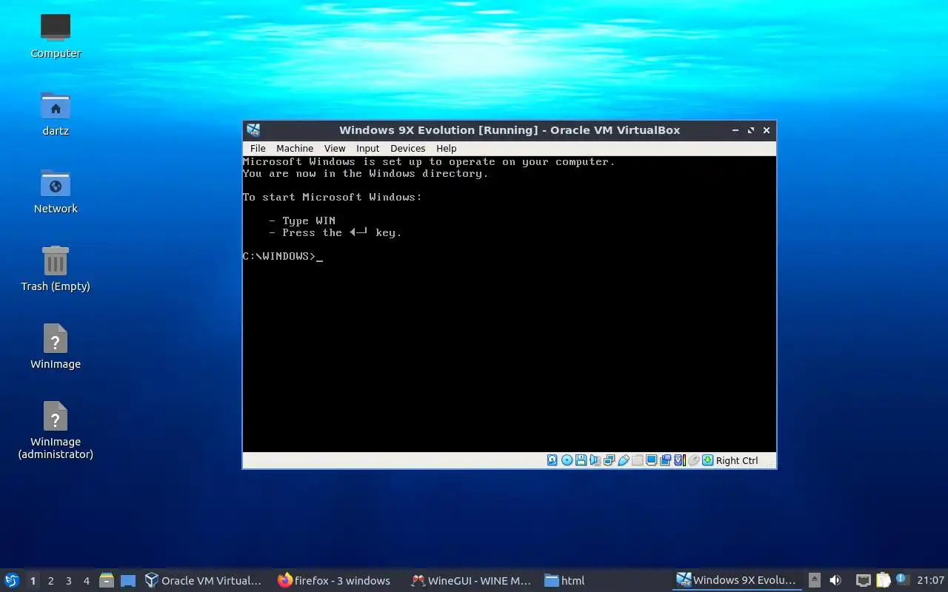Select the WinImage desktop shortcut
The width and height of the screenshot is (948, 592).
pyautogui.click(x=56, y=346)
